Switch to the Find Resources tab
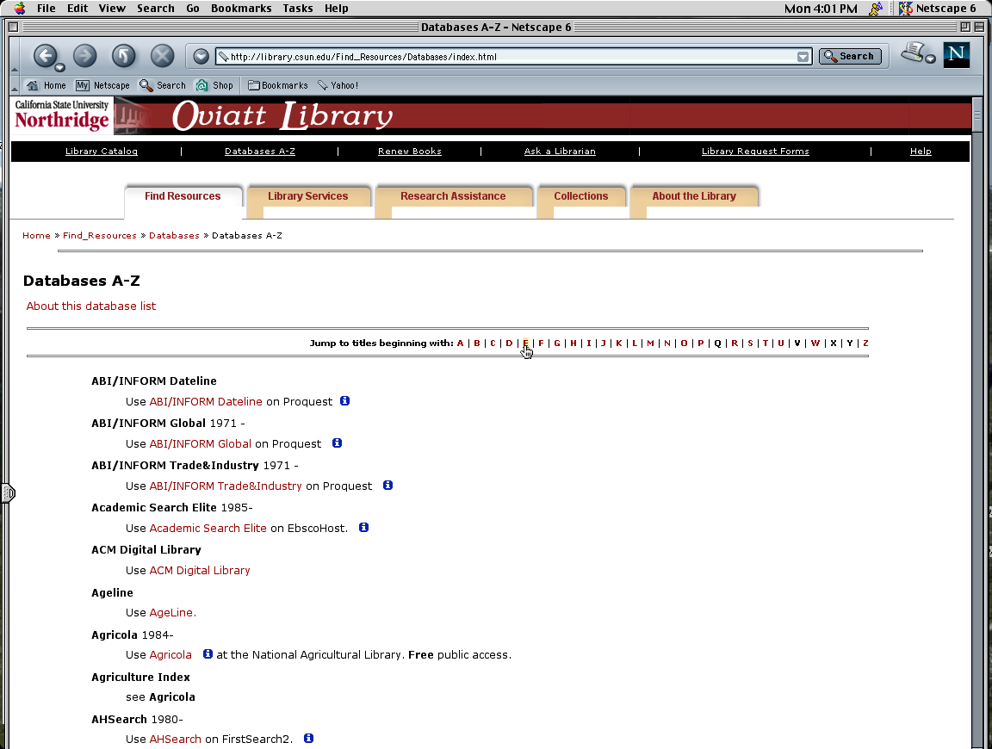 pyautogui.click(x=183, y=196)
